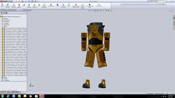Switch to the Assembly tab
Screen dimensions: 175x98
tap(3, 10)
